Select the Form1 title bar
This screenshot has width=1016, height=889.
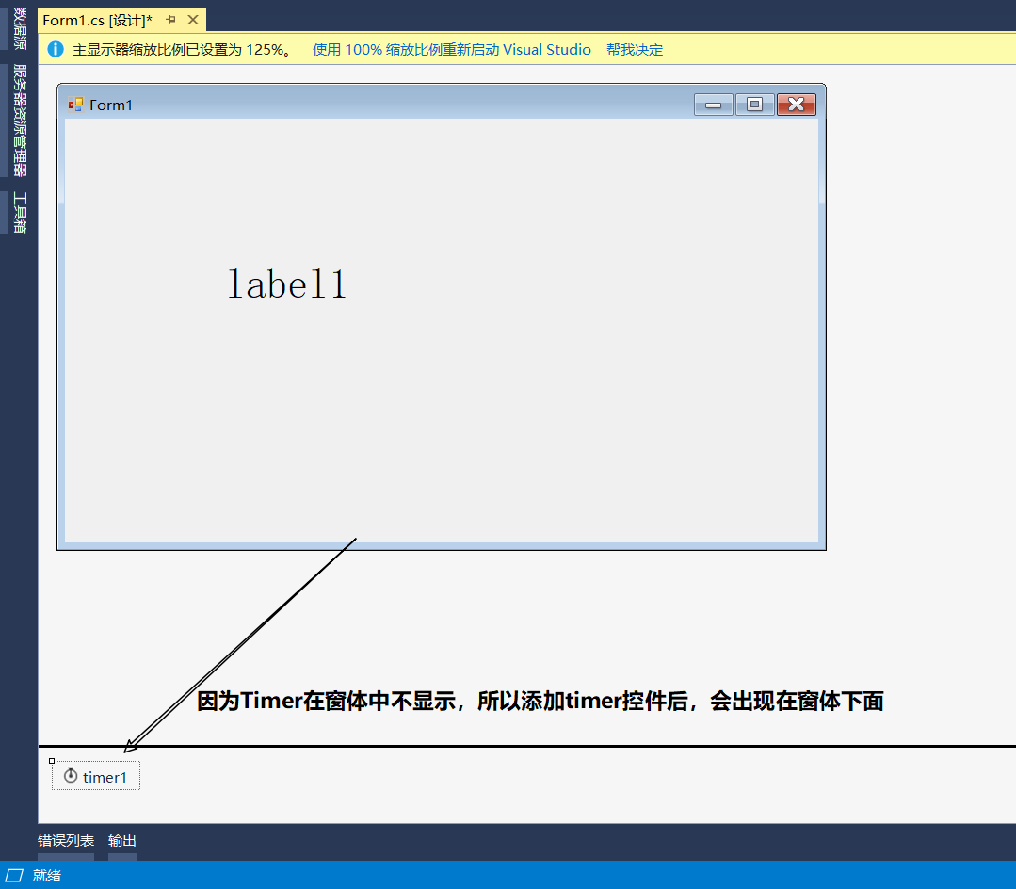coord(442,104)
